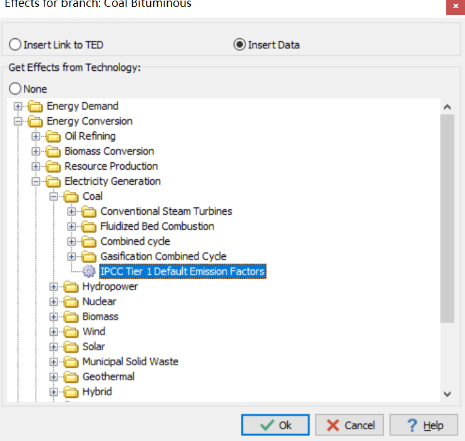Click the Energy Demand folder icon
The image size is (465, 441).
(35, 106)
